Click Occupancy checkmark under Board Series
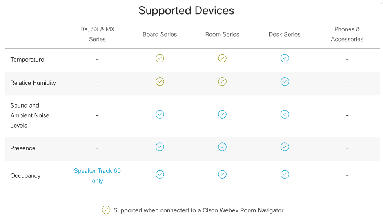This screenshot has width=383, height=219. pos(160,174)
